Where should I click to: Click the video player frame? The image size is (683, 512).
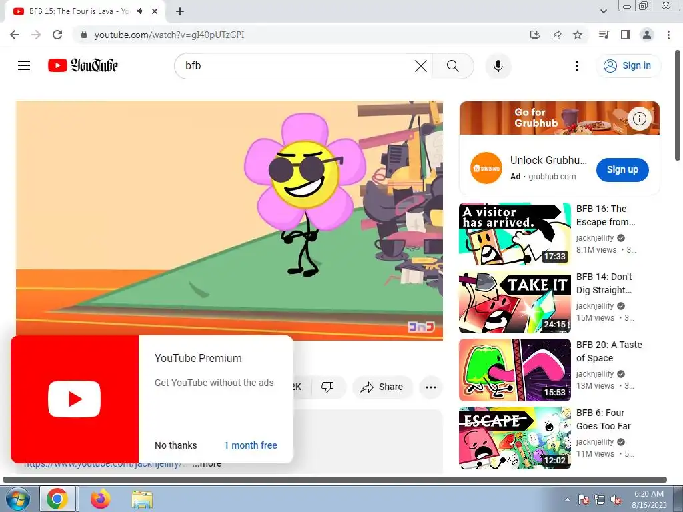(229, 220)
